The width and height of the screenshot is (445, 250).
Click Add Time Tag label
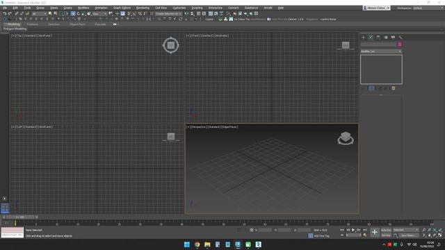pos(322,236)
